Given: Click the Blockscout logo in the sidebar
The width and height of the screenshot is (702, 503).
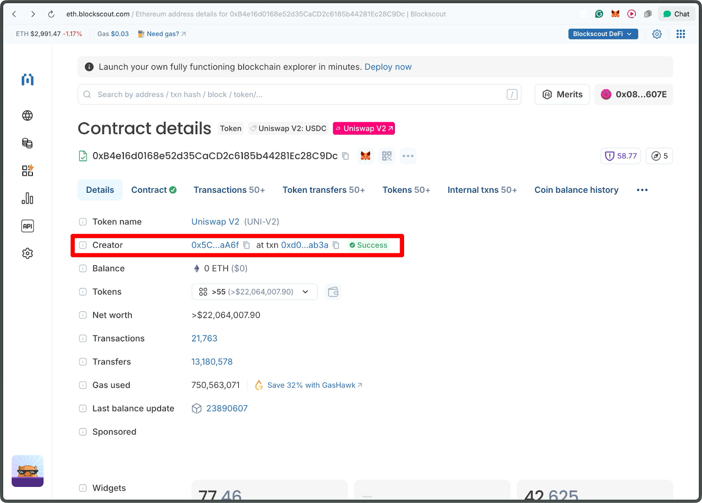Looking at the screenshot, I should [27, 80].
